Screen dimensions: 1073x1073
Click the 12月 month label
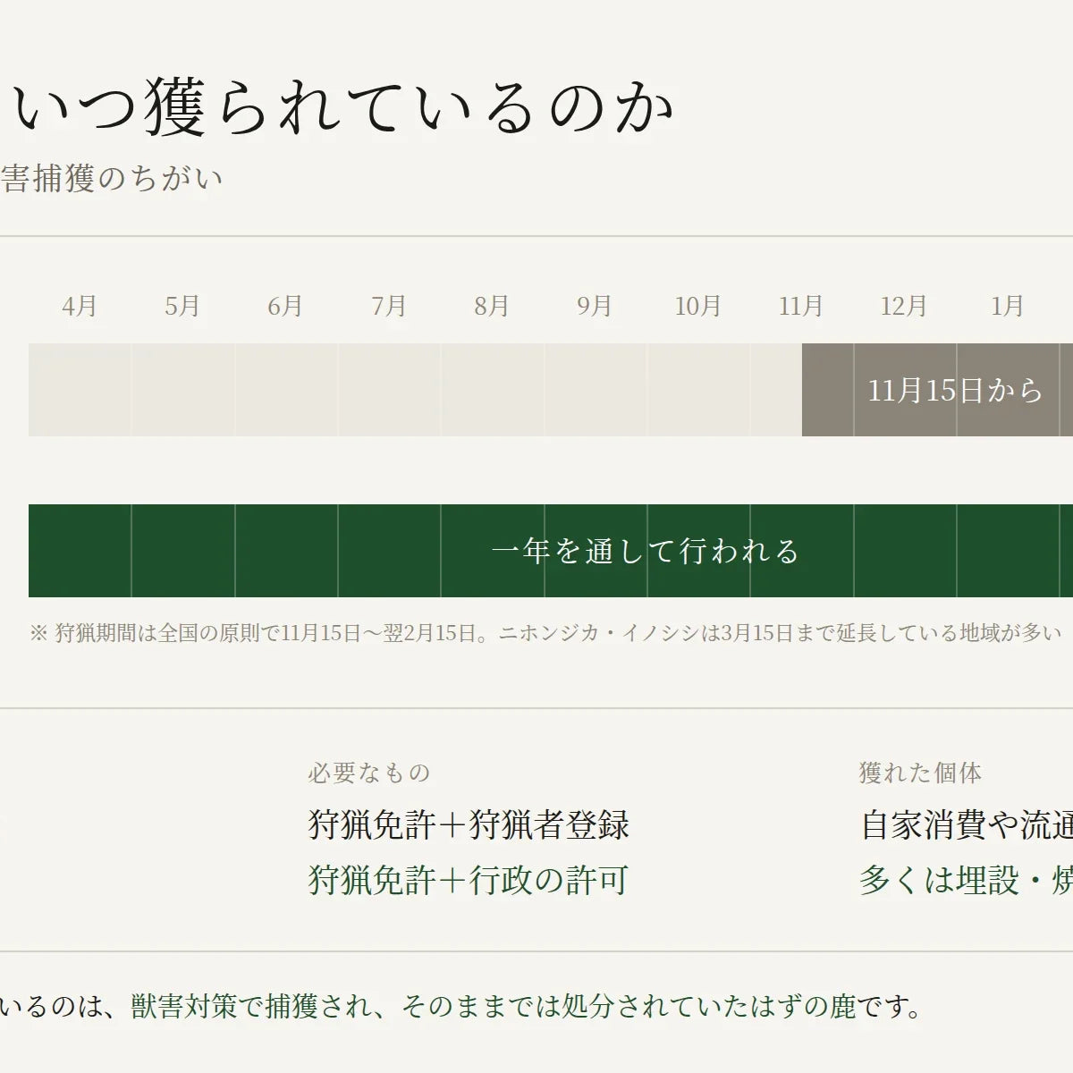pyautogui.click(x=904, y=306)
